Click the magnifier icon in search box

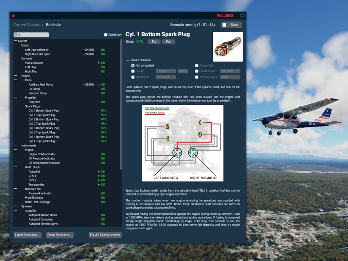click(16, 35)
